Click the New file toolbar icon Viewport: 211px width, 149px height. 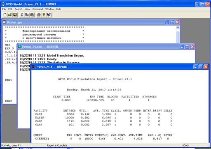[x=5, y=15]
